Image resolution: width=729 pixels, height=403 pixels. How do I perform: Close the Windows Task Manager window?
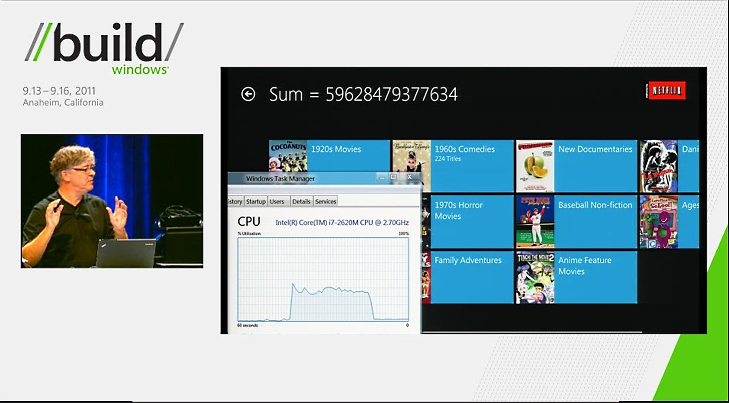[x=410, y=177]
